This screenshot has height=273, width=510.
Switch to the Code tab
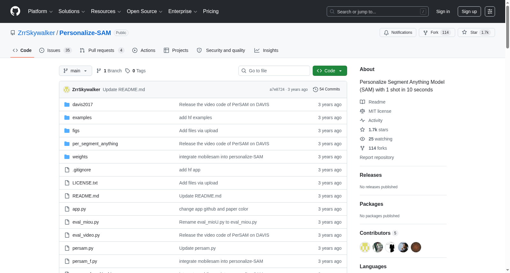22,50
